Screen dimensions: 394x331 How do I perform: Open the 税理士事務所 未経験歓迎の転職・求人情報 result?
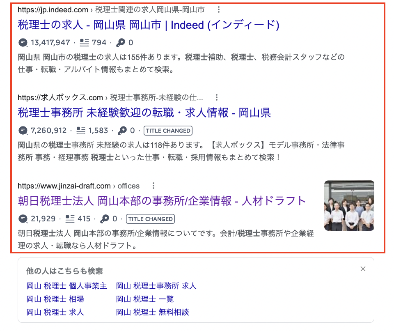pos(144,113)
